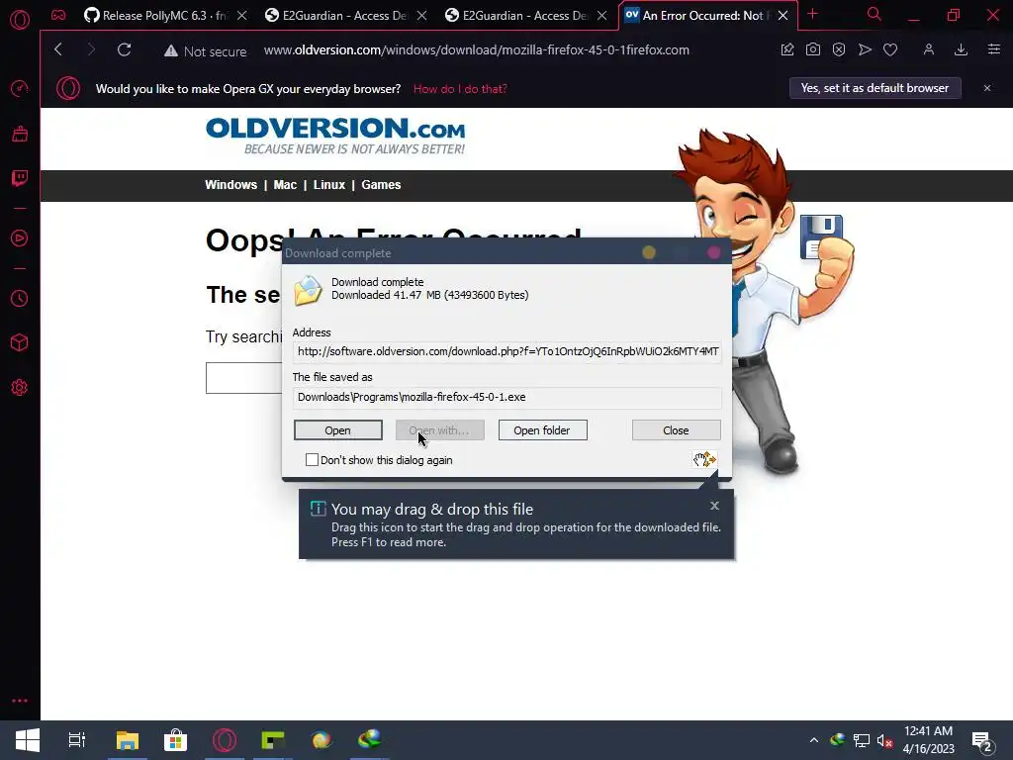1013x760 pixels.
Task: Open the browser downloads icon
Action: (961, 49)
